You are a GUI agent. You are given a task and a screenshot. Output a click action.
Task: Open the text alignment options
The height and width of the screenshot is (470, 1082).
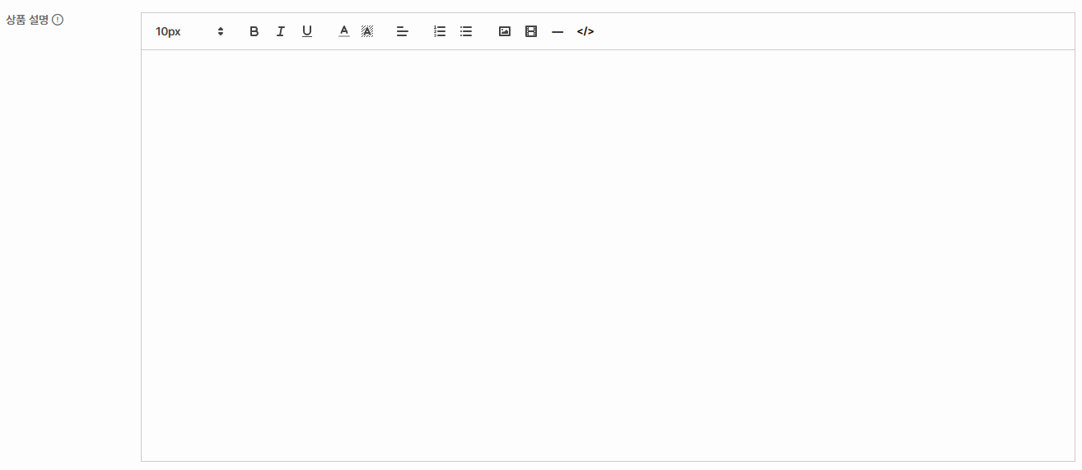pyautogui.click(x=403, y=31)
